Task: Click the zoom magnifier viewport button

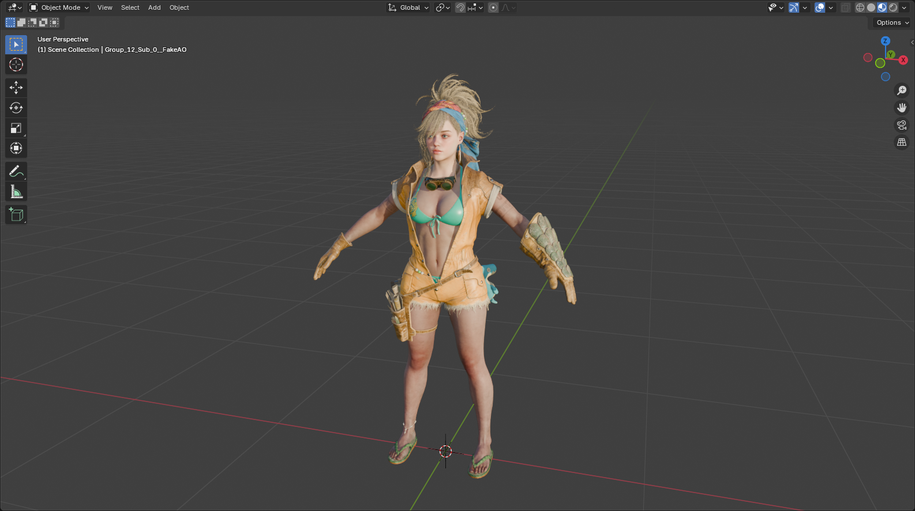Action: (x=902, y=90)
